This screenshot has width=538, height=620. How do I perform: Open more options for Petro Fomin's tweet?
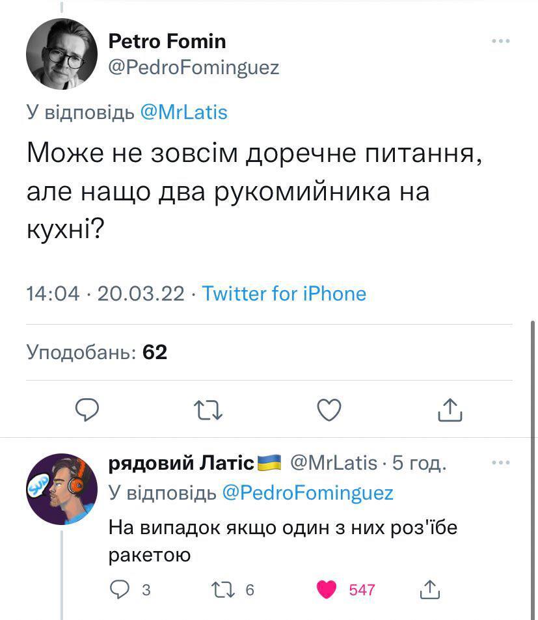click(500, 41)
